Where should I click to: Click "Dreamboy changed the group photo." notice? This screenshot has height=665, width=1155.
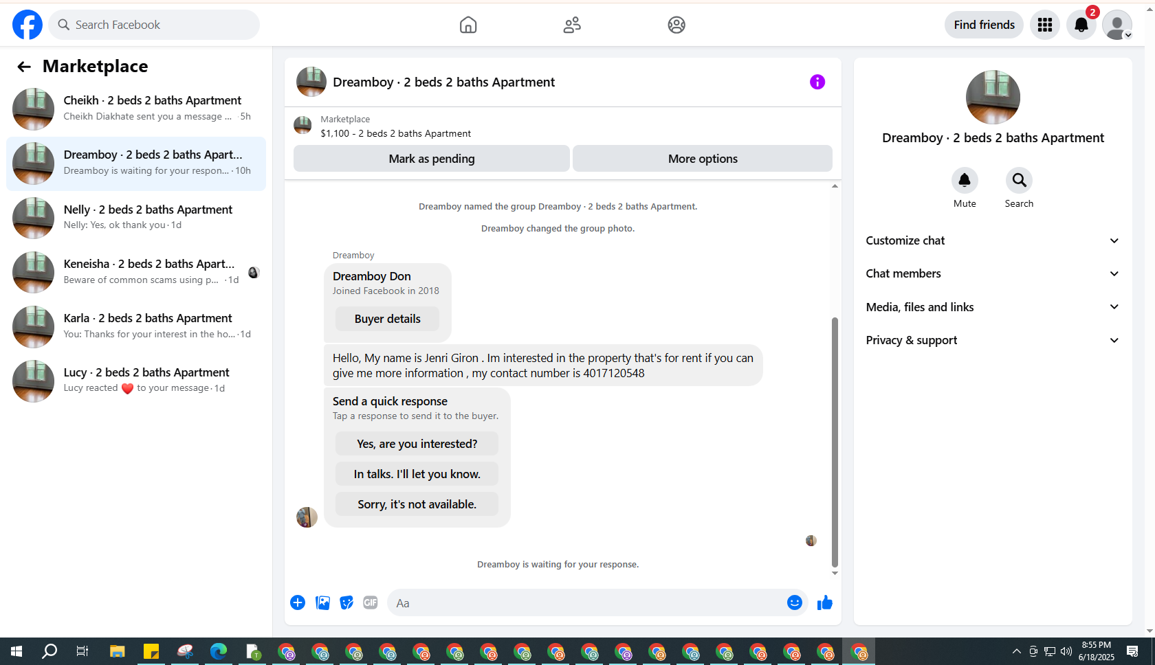[558, 229]
